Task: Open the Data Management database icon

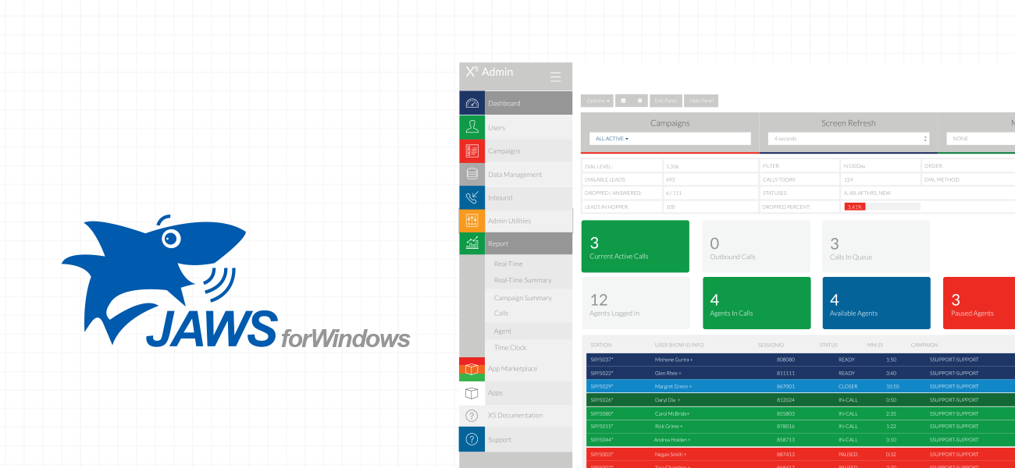Action: [x=472, y=174]
